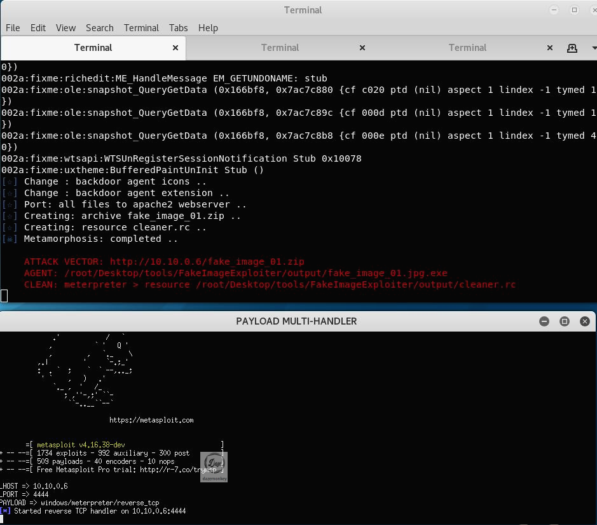Click the LPORT => 4444 line
The image size is (597, 525).
24,494
